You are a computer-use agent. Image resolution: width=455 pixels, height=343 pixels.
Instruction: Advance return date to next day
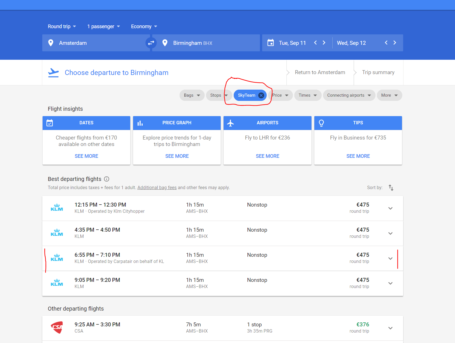[395, 43]
